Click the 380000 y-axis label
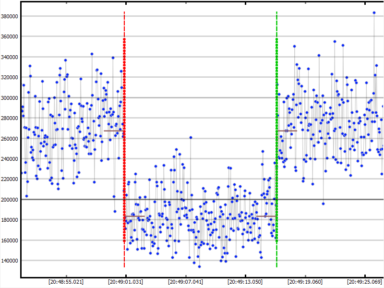 point(10,16)
